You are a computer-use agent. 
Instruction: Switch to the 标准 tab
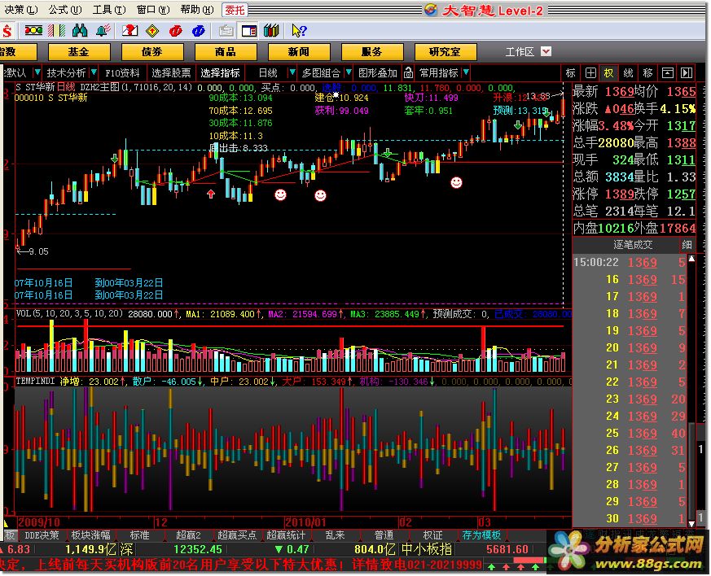click(x=139, y=535)
